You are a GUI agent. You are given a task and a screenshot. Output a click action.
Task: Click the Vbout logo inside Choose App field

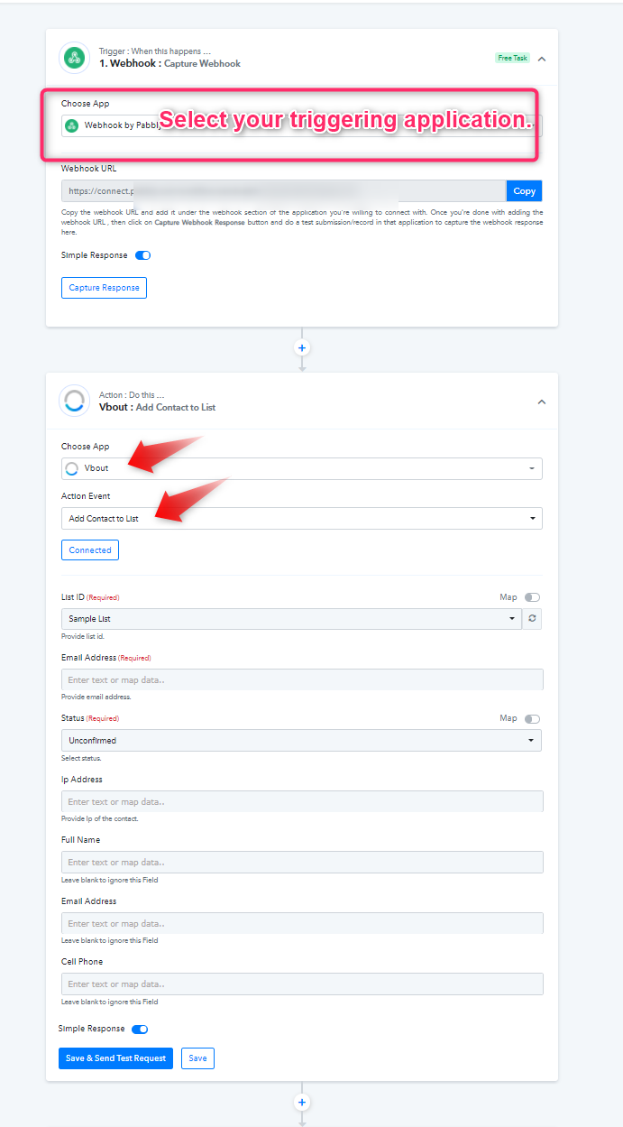(72, 468)
